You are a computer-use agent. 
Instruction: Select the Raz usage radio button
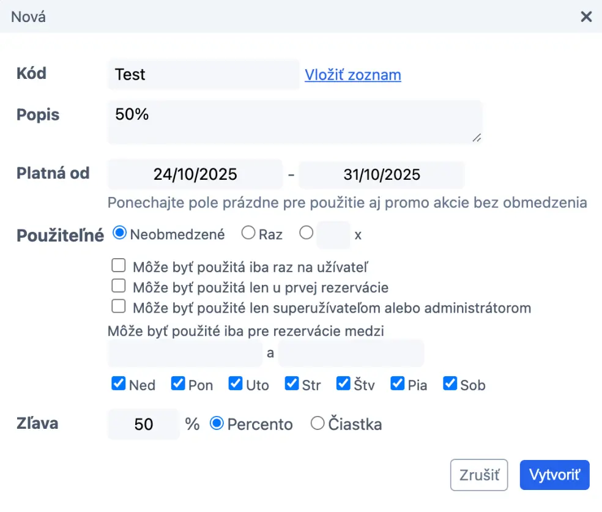click(248, 234)
